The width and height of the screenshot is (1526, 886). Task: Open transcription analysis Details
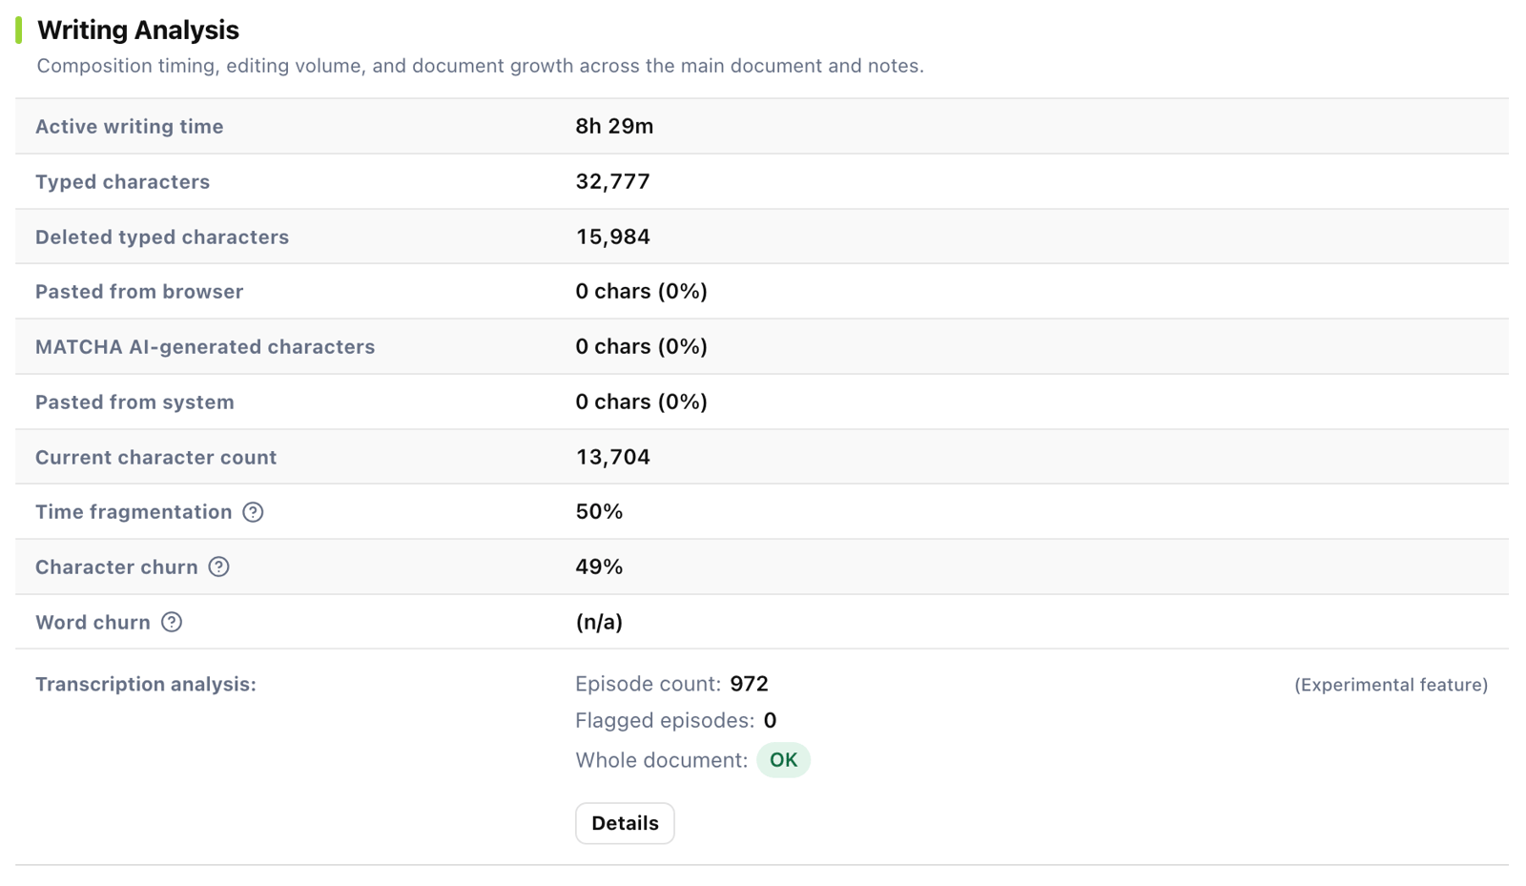point(625,824)
